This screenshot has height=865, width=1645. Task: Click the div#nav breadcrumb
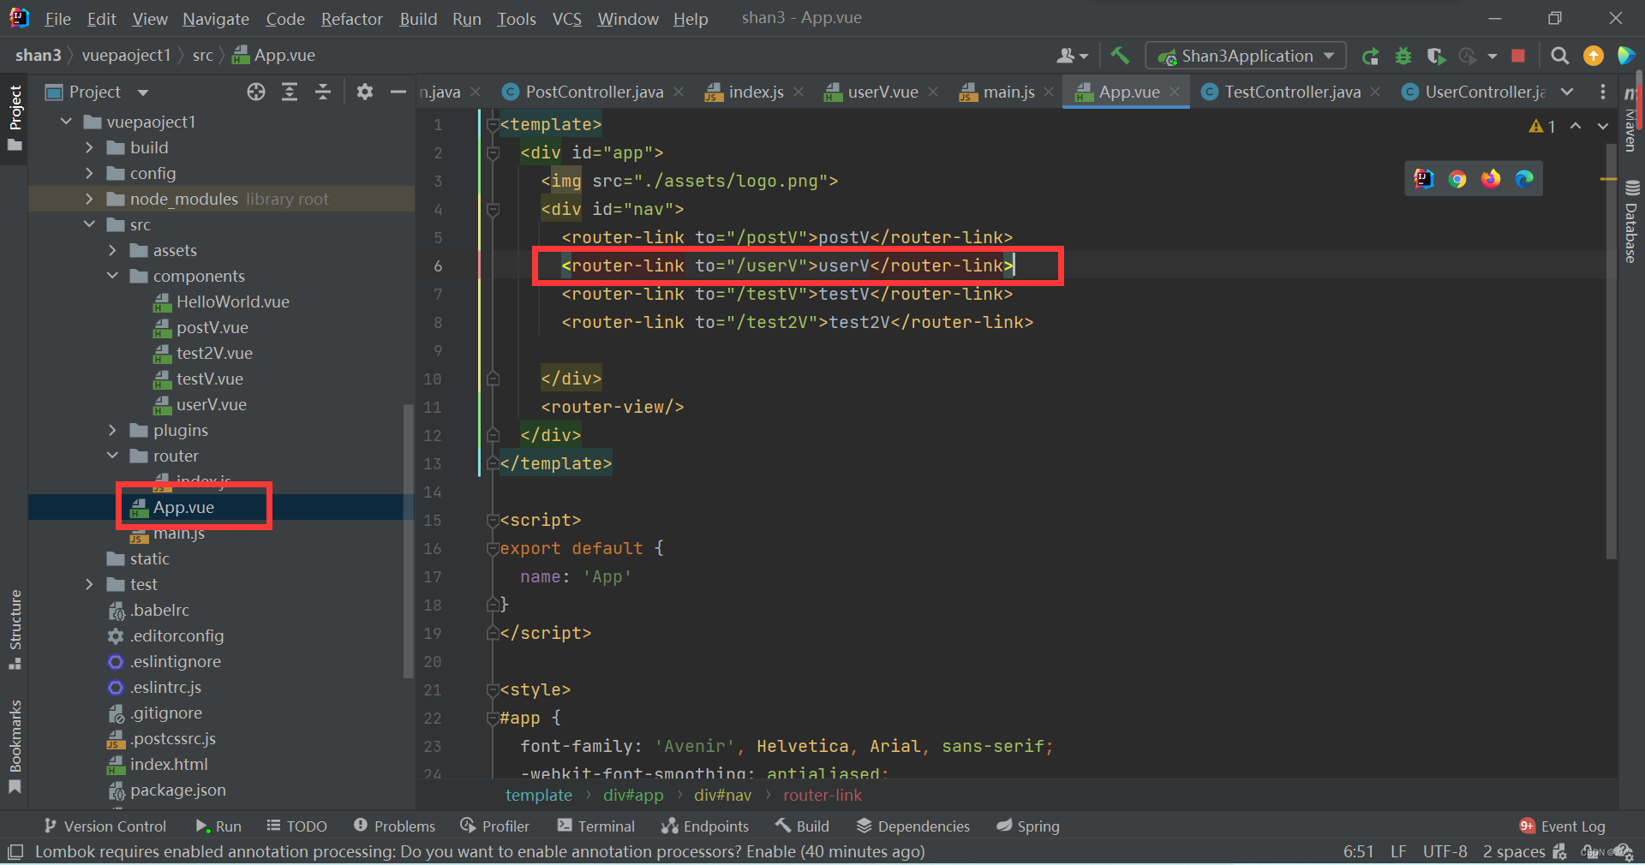(722, 796)
